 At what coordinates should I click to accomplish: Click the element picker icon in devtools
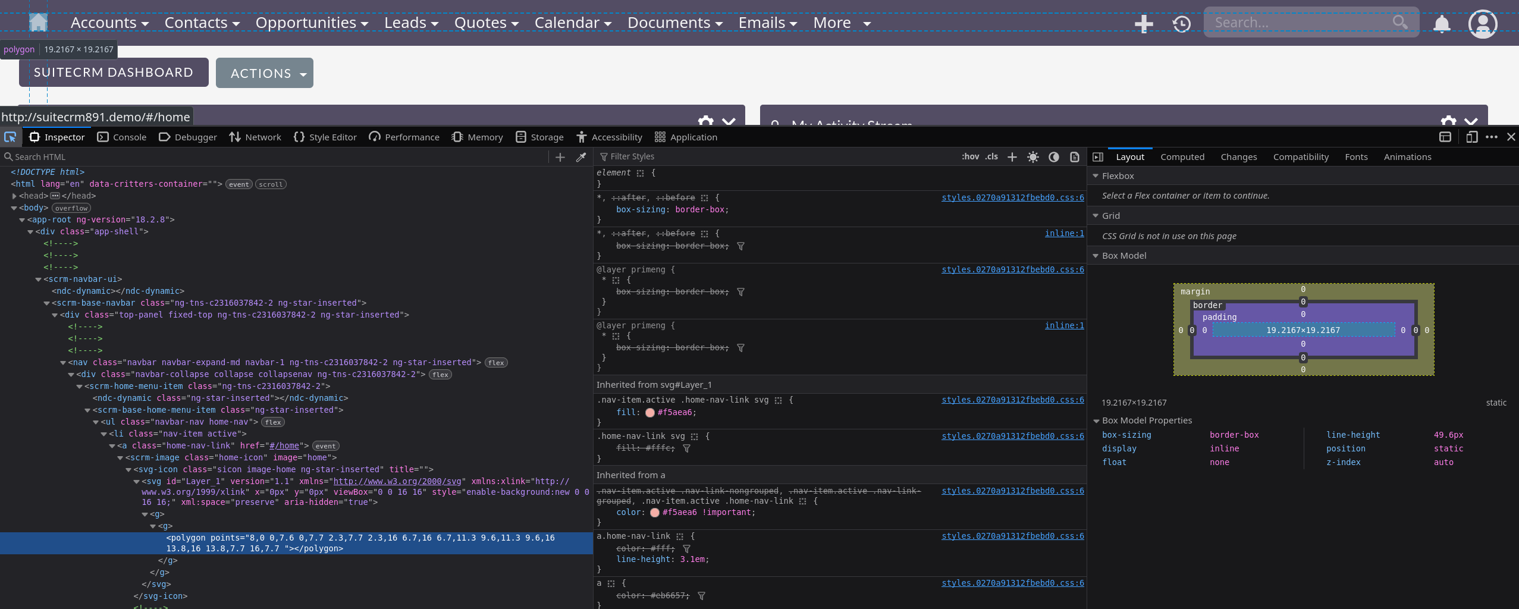(10, 137)
